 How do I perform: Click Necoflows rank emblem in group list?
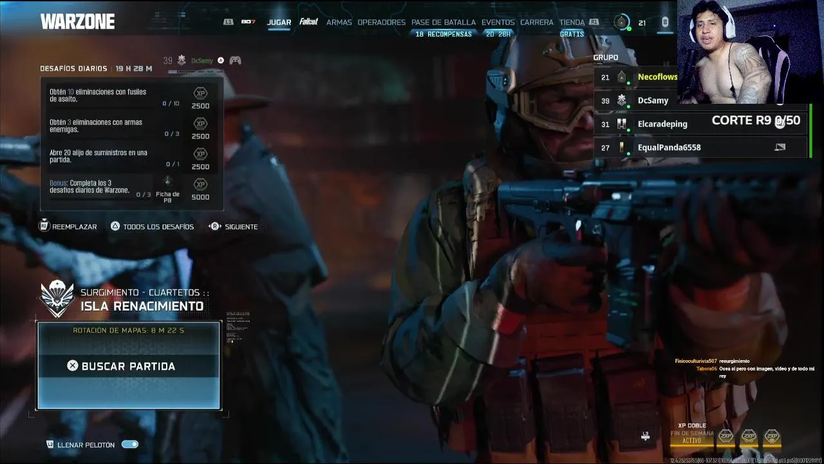pos(621,77)
